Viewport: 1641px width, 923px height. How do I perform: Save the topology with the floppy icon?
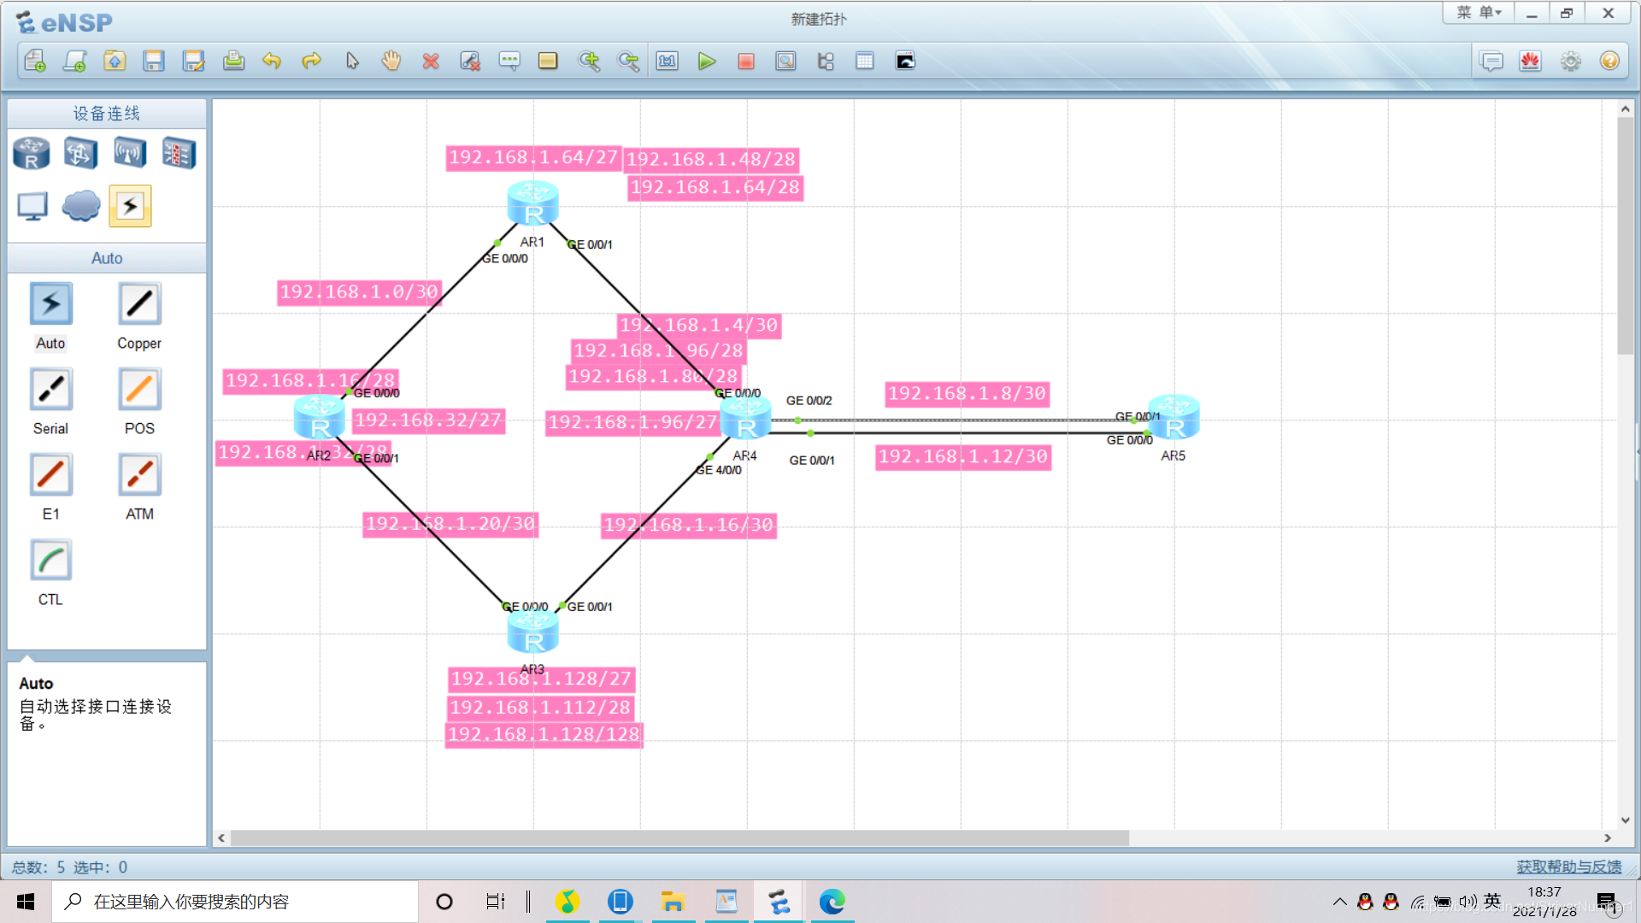pos(154,61)
